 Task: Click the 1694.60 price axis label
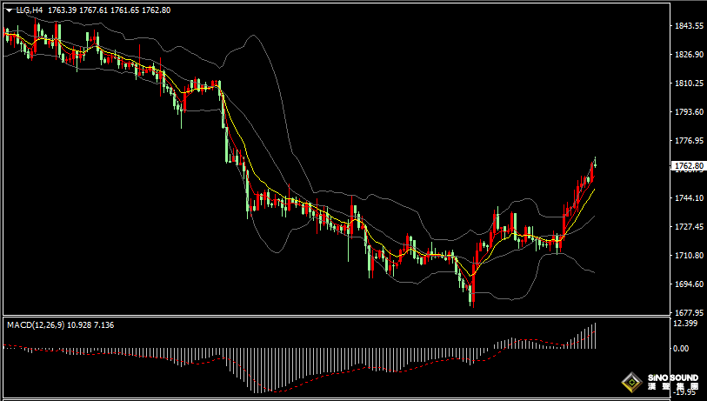click(x=689, y=284)
